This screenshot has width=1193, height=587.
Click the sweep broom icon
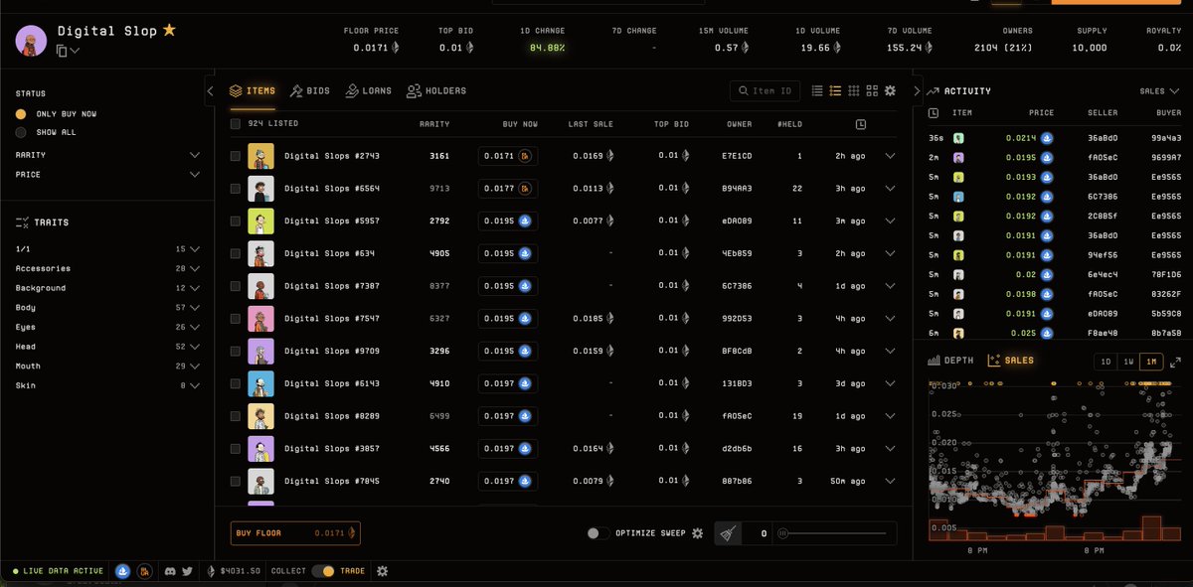coord(730,533)
